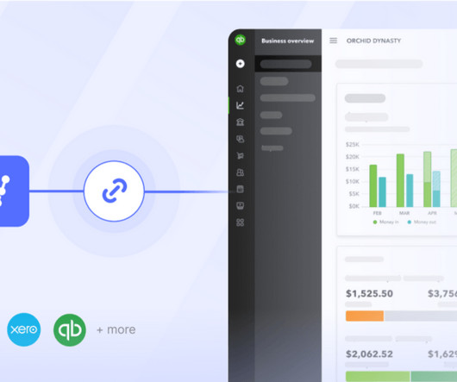The width and height of the screenshot is (457, 382).
Task: Open the calendar icon in the sidebar
Action: (241, 189)
